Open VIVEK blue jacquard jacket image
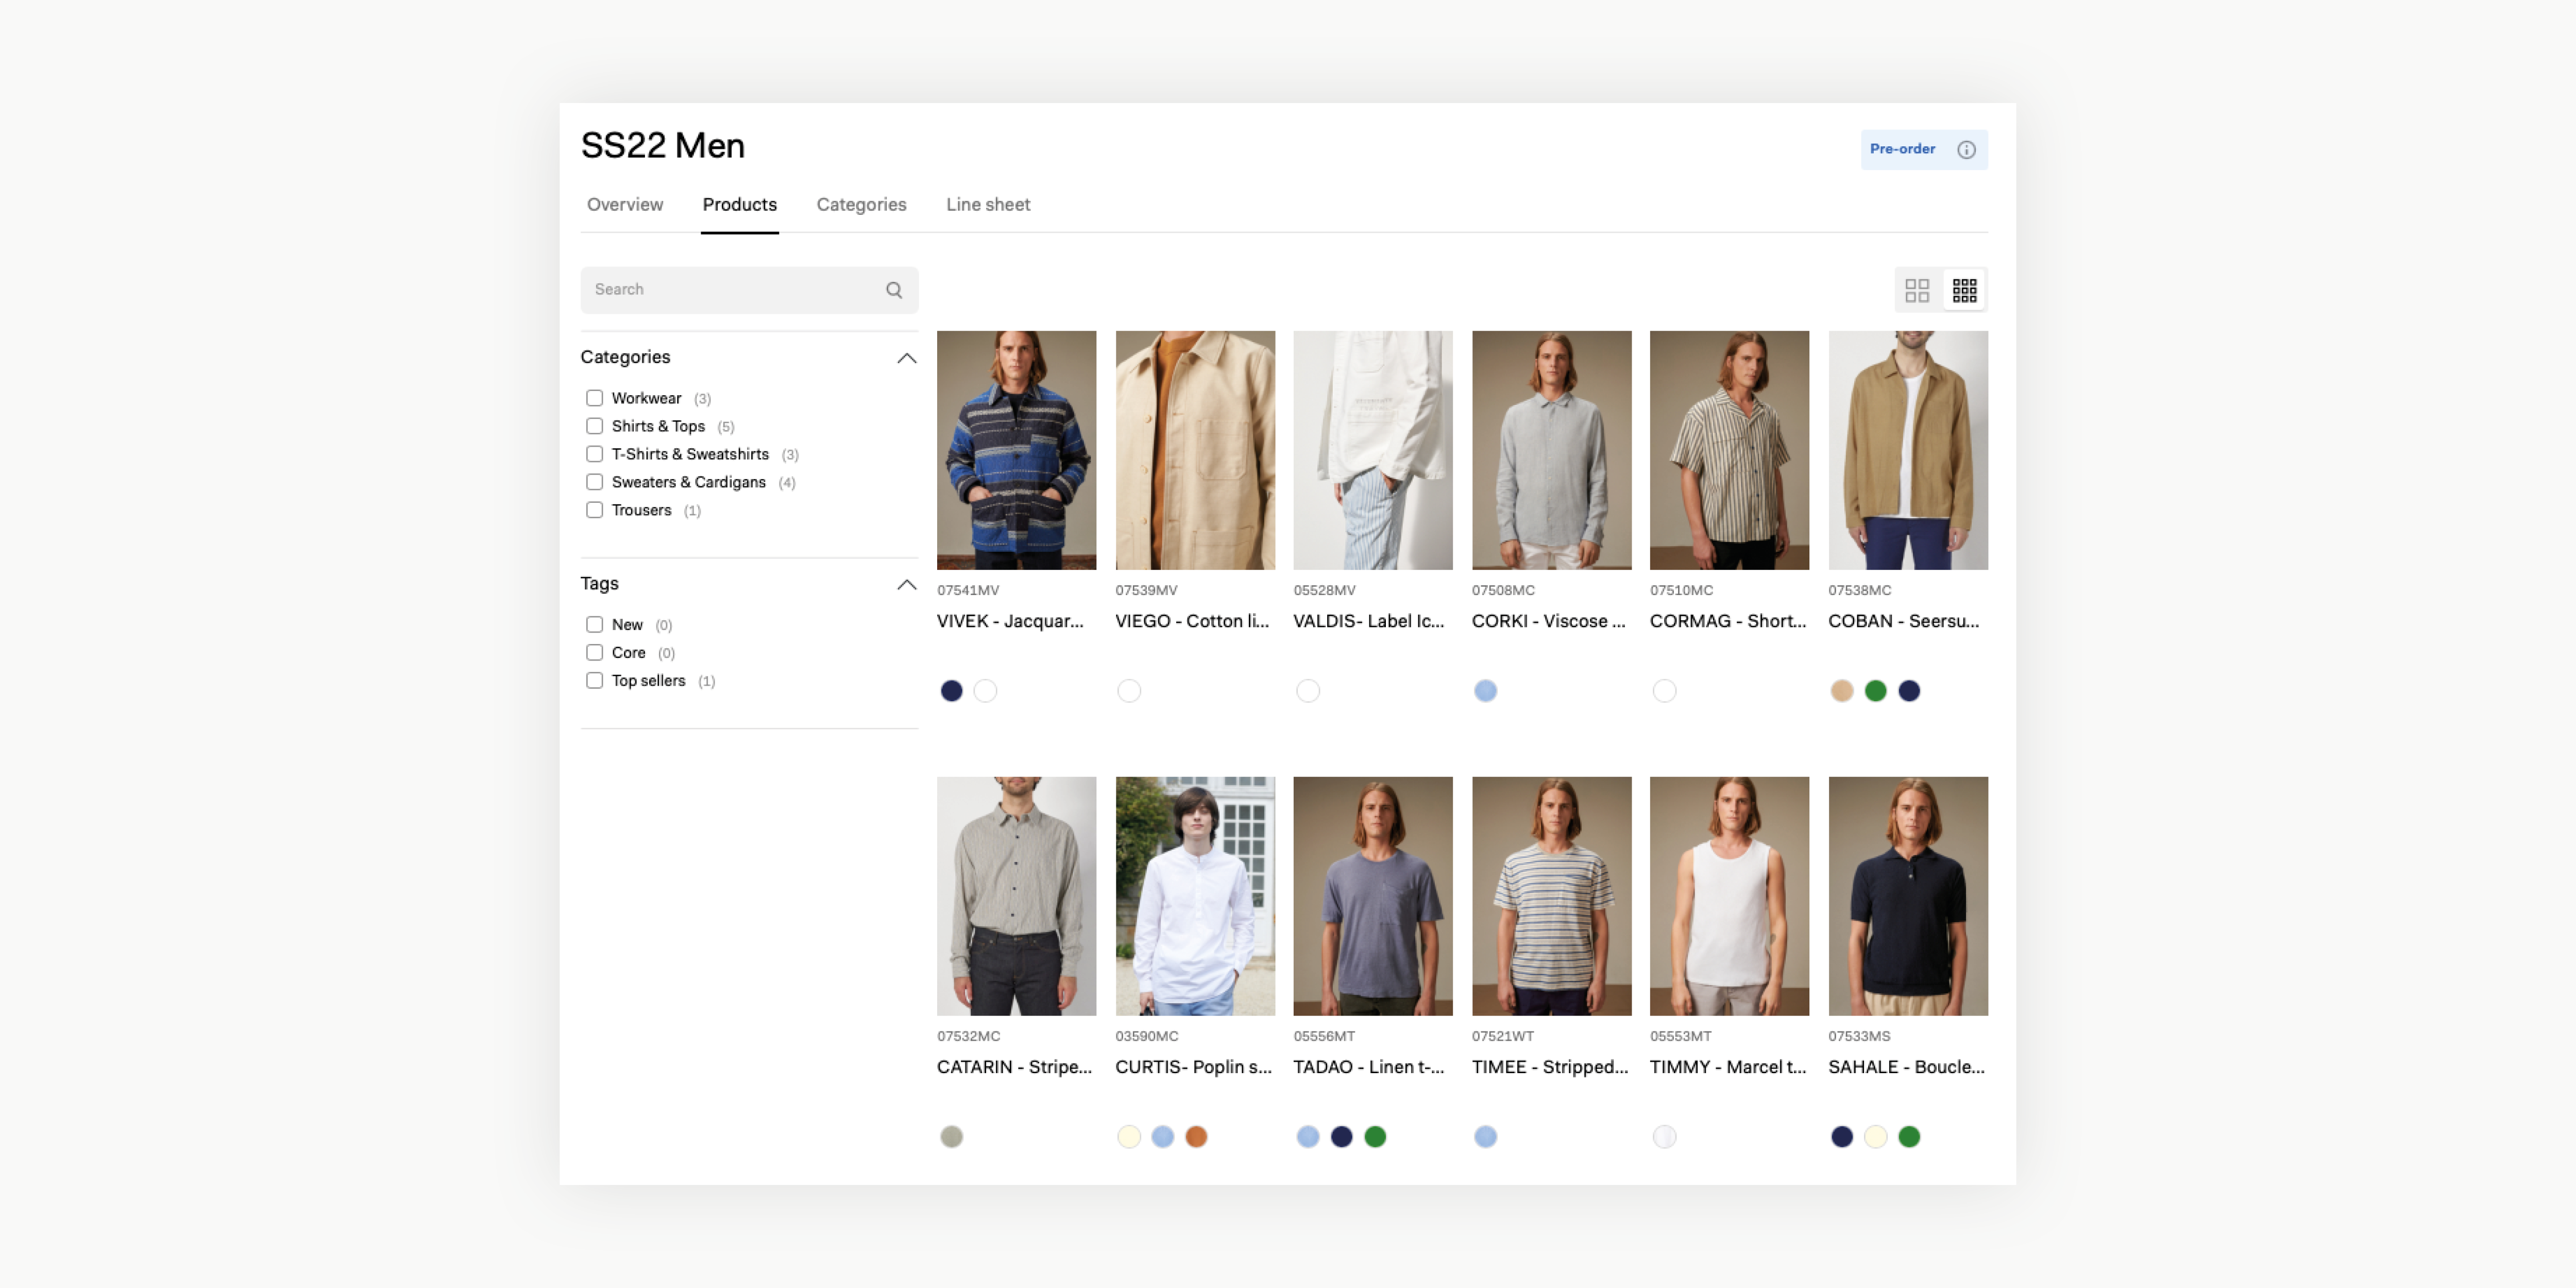Image resolution: width=2576 pixels, height=1288 pixels. pos(1016,450)
